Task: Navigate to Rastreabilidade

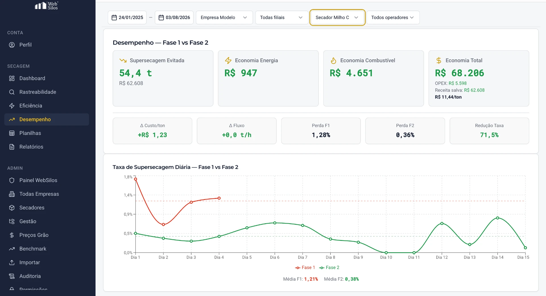Action: 47,92
